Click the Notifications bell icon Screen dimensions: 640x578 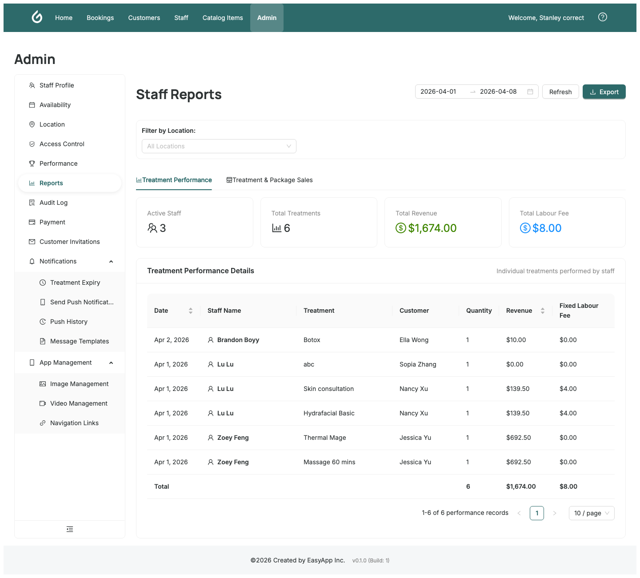click(32, 261)
